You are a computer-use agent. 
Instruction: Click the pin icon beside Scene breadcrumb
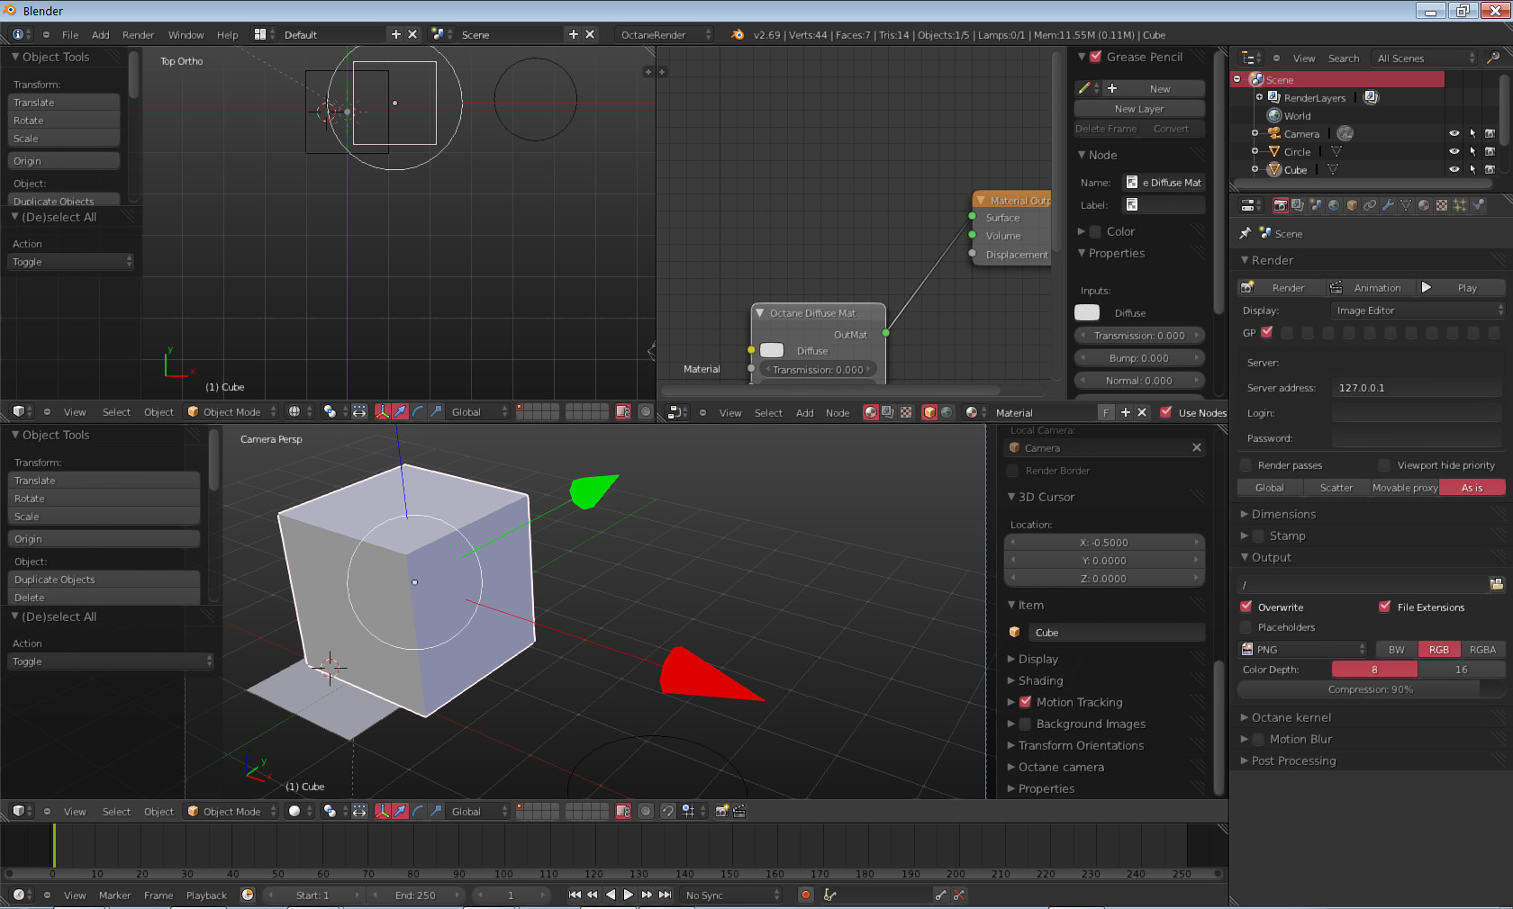click(x=1246, y=233)
